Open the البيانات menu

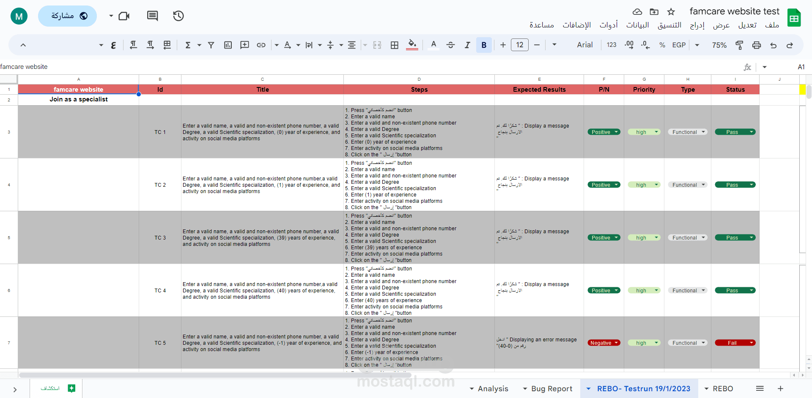pos(638,25)
